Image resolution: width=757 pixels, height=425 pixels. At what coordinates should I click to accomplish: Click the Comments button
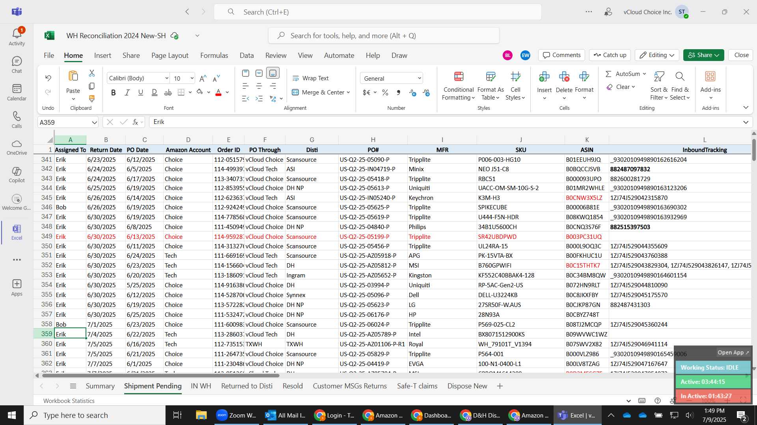coord(562,55)
